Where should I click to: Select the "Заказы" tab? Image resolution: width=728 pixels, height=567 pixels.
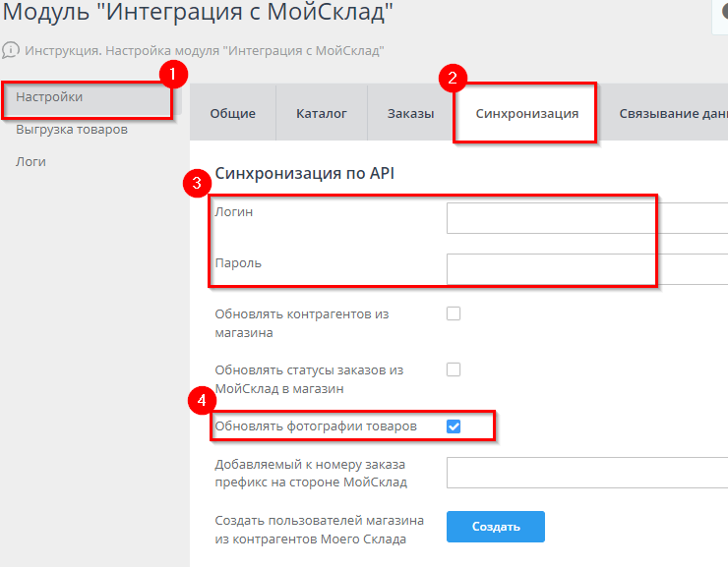click(410, 114)
